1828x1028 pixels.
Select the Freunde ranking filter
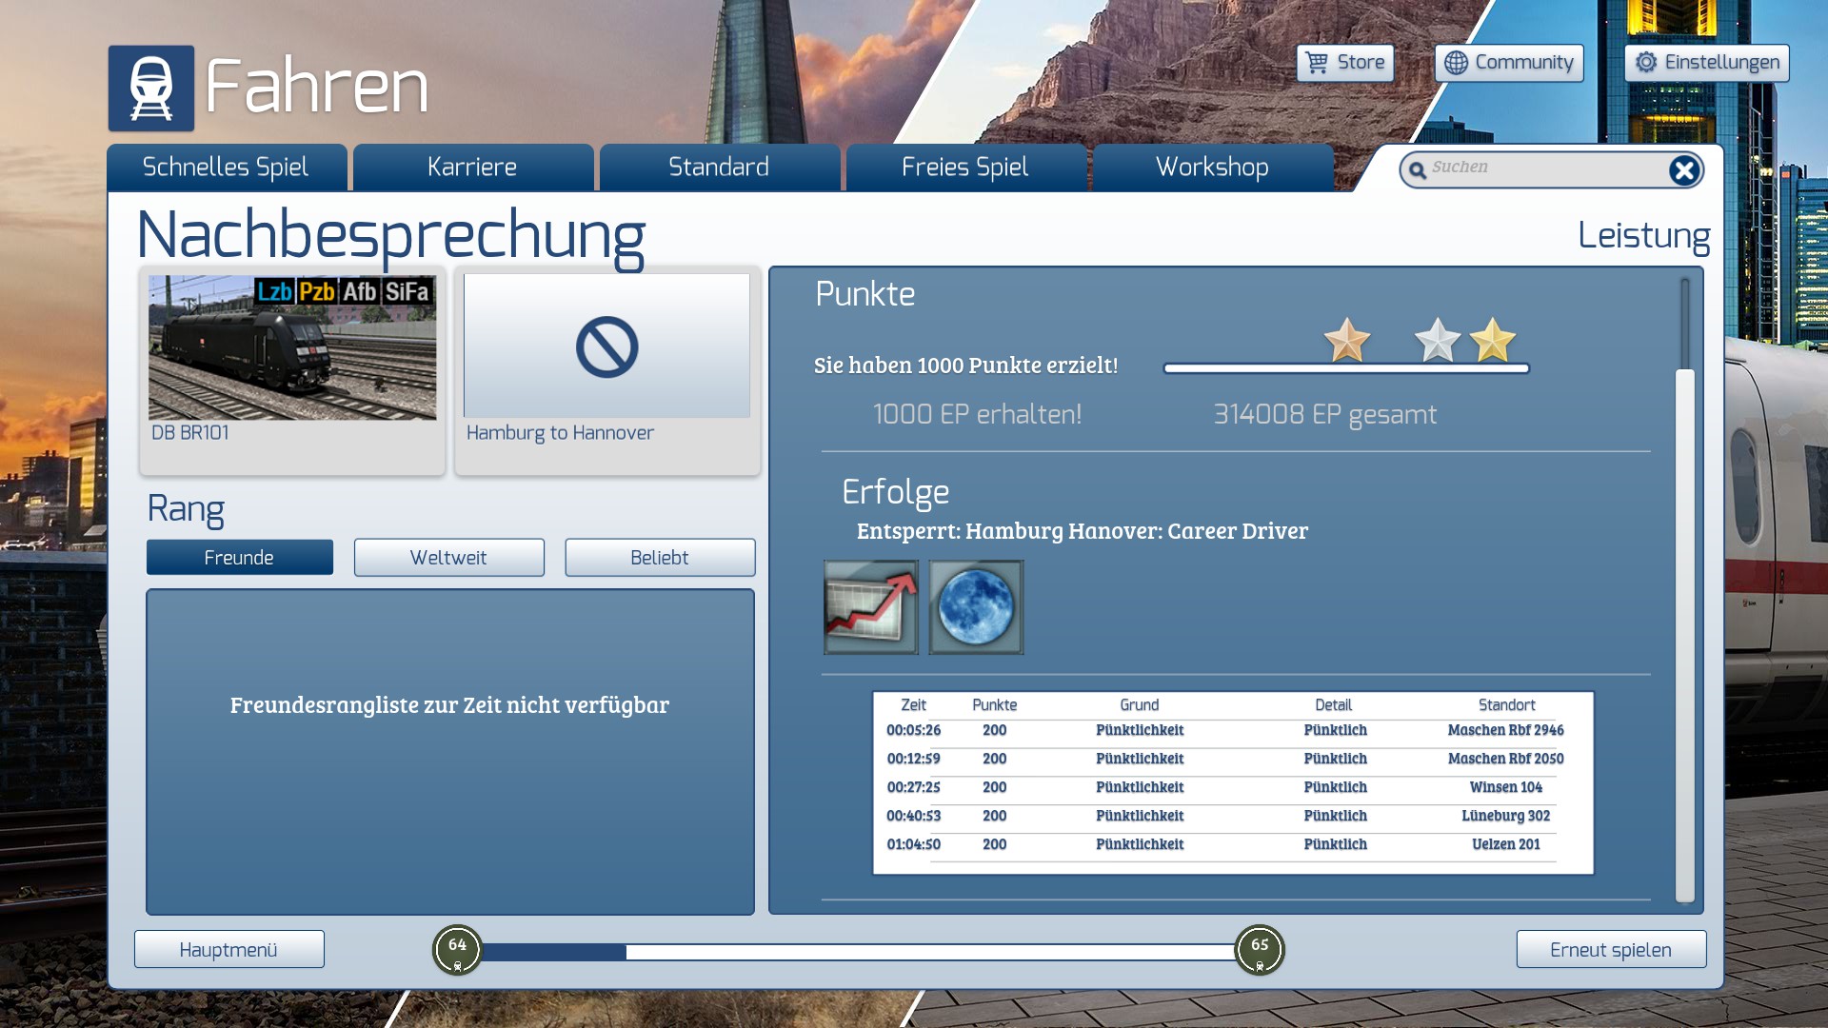pos(240,558)
